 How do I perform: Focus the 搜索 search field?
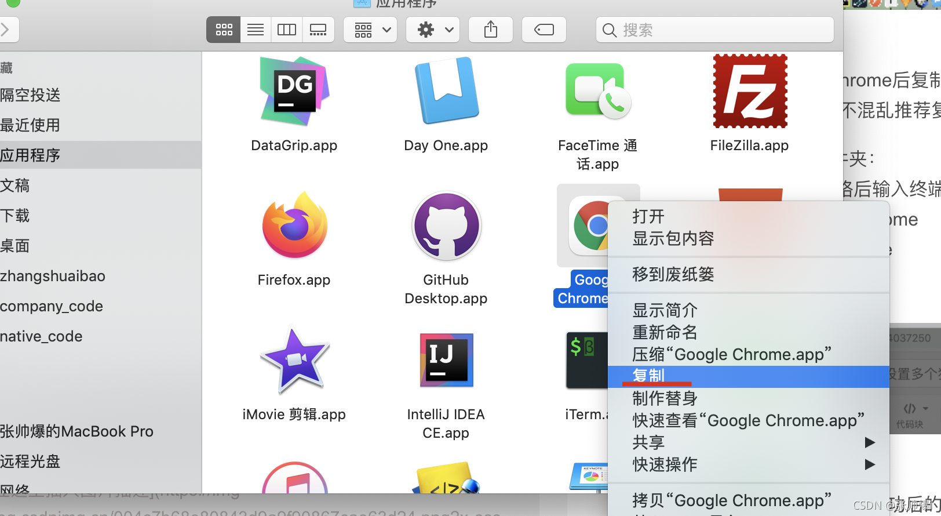pyautogui.click(x=715, y=30)
